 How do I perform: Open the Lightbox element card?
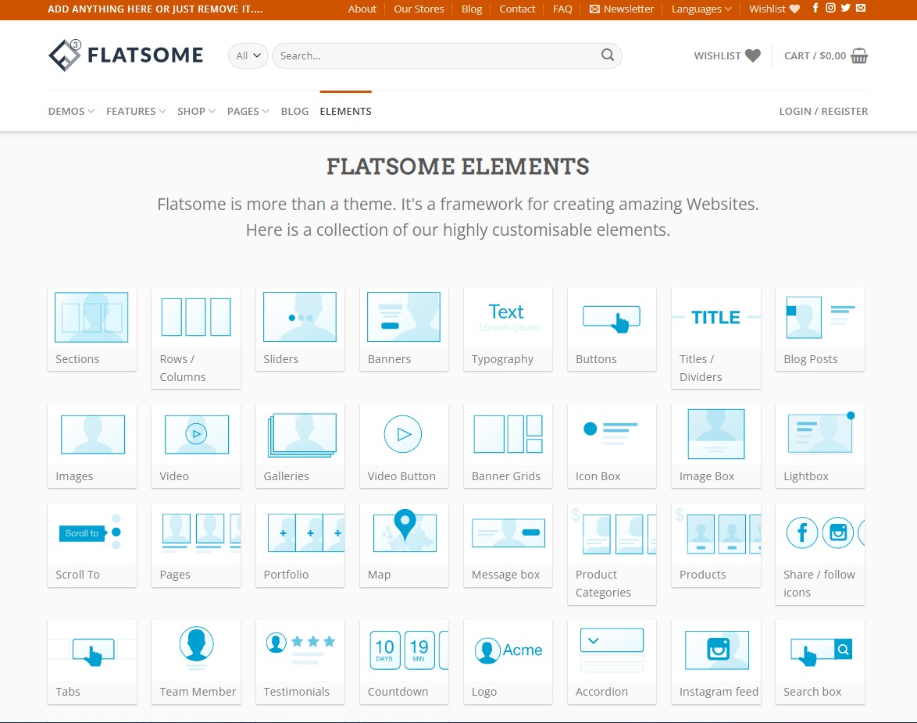pos(820,446)
